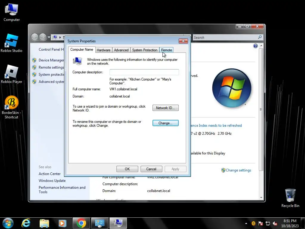Open the Windows Start orb
This screenshot has width=305, height=229.
tap(8, 223)
